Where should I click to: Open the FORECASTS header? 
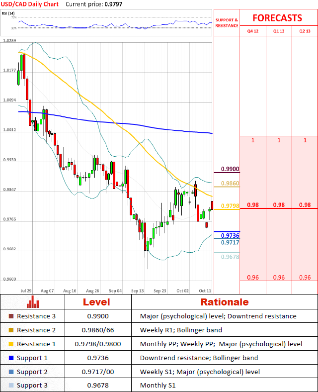pos(277,18)
